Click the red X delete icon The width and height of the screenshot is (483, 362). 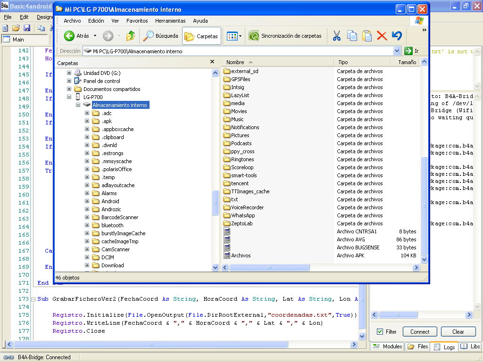(x=382, y=36)
